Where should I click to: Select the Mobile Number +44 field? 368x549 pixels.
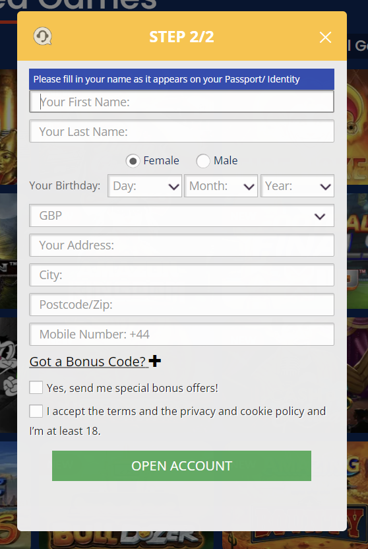click(181, 335)
